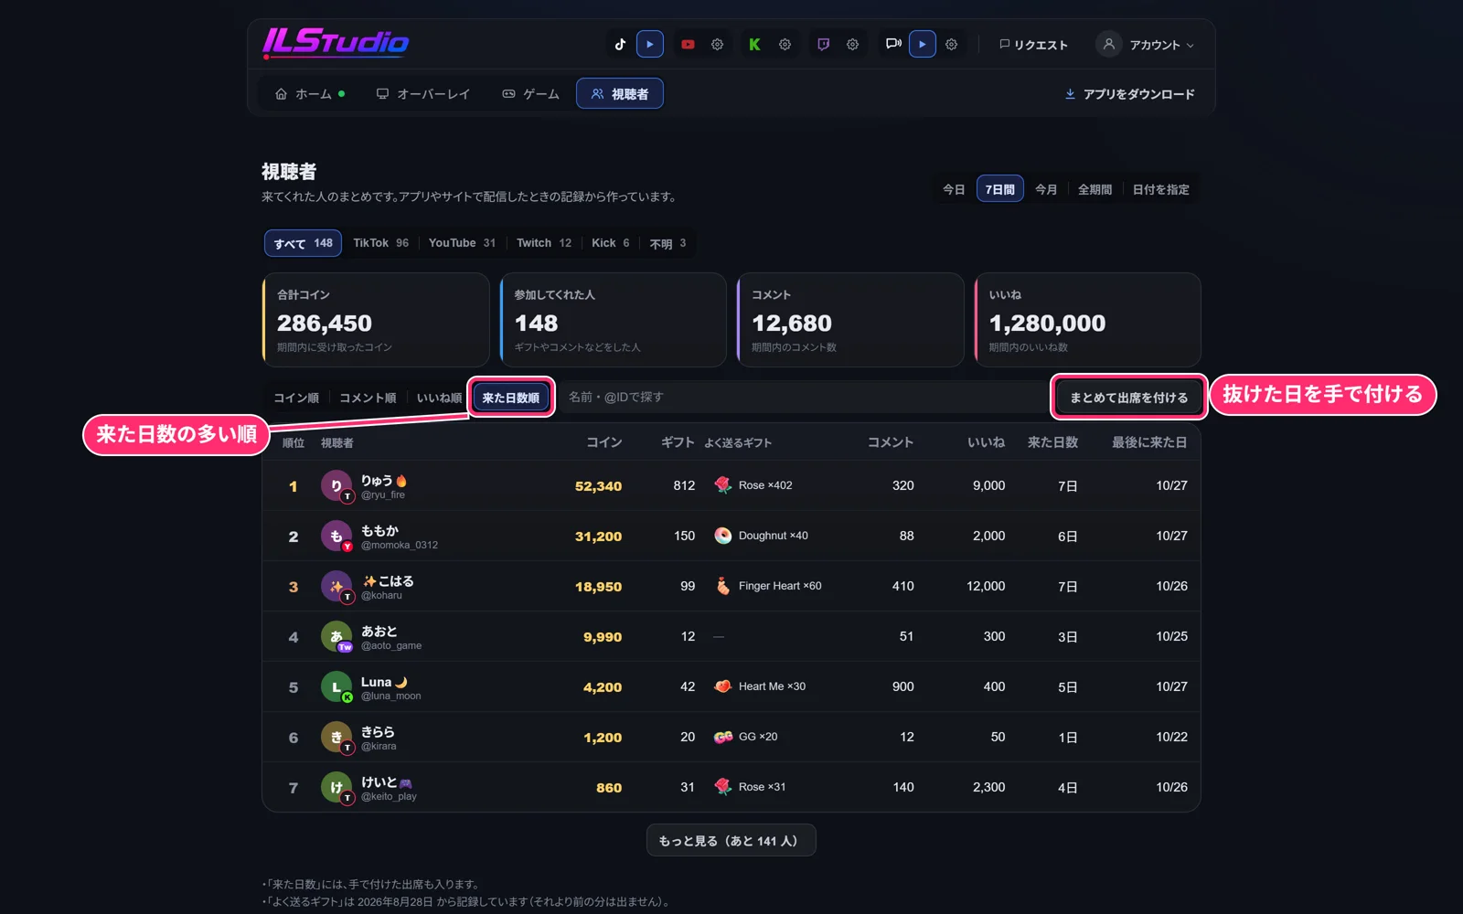Sort the list by 来た日数順
Viewport: 1463px width, 914px height.
tap(511, 398)
